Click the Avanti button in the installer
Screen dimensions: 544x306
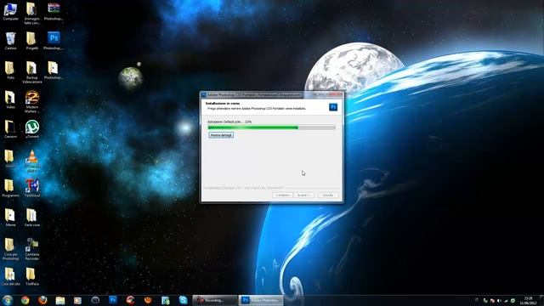point(304,195)
